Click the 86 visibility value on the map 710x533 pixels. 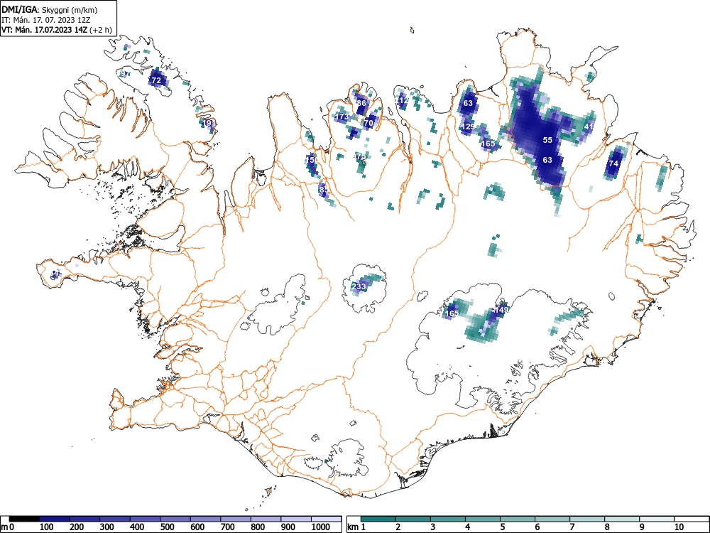pyautogui.click(x=361, y=103)
